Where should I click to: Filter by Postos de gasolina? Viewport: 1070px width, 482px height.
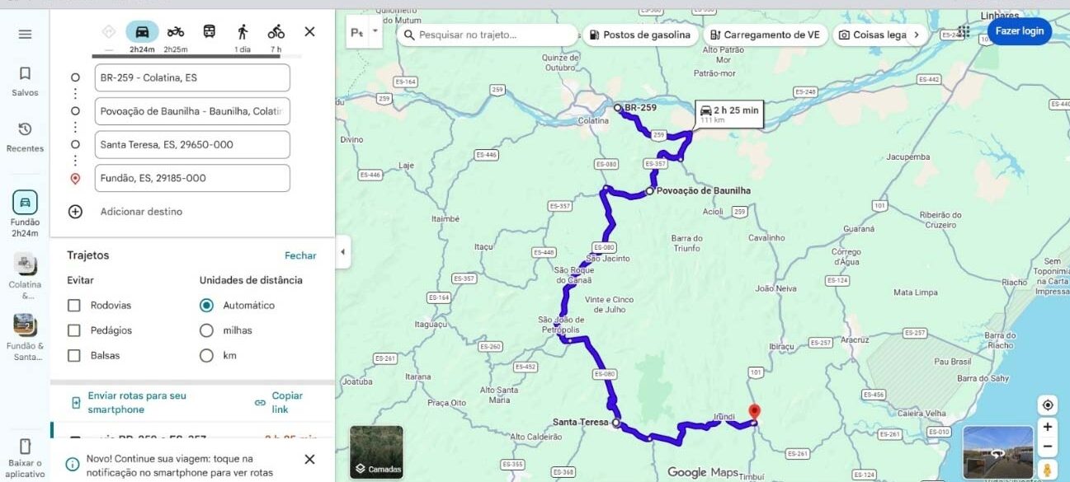click(x=639, y=35)
